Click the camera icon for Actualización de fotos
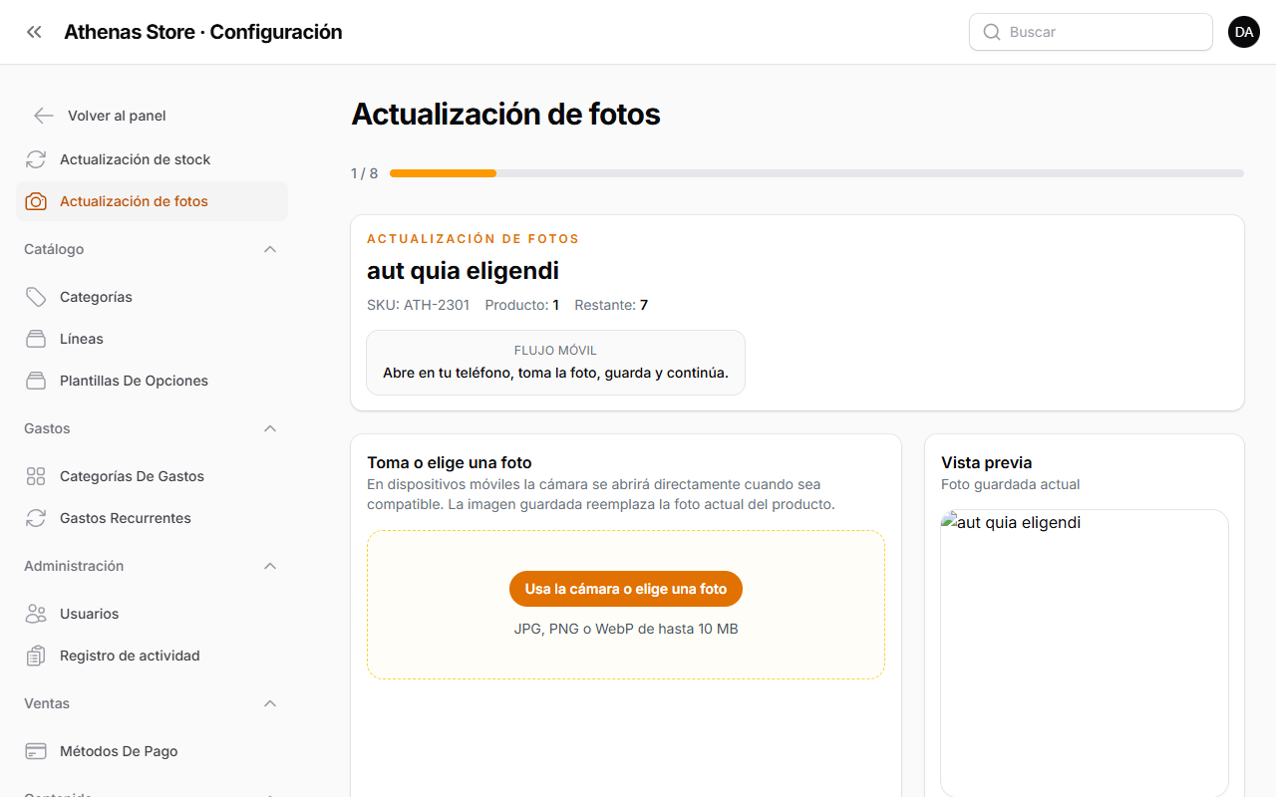The image size is (1276, 797). point(36,201)
